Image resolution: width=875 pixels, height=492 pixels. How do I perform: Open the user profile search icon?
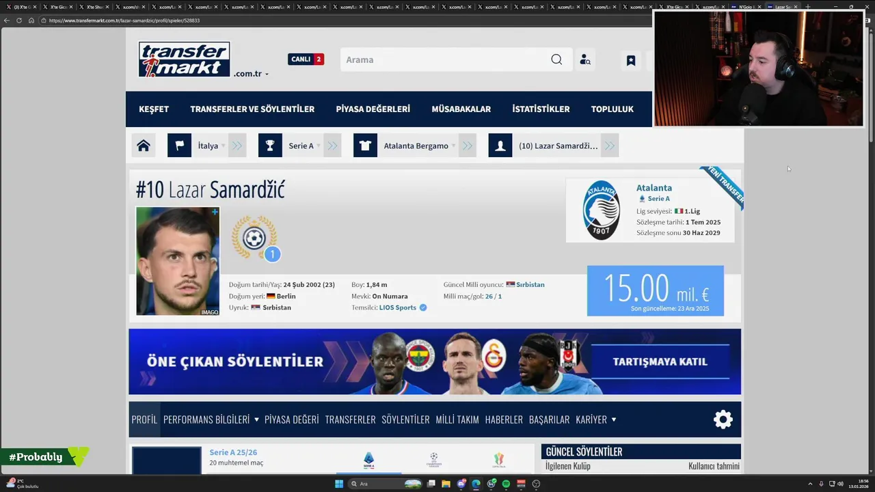click(x=584, y=59)
